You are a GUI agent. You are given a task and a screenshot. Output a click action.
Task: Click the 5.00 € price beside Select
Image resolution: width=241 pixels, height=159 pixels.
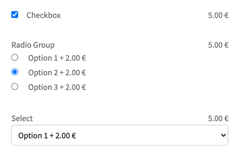click(218, 118)
